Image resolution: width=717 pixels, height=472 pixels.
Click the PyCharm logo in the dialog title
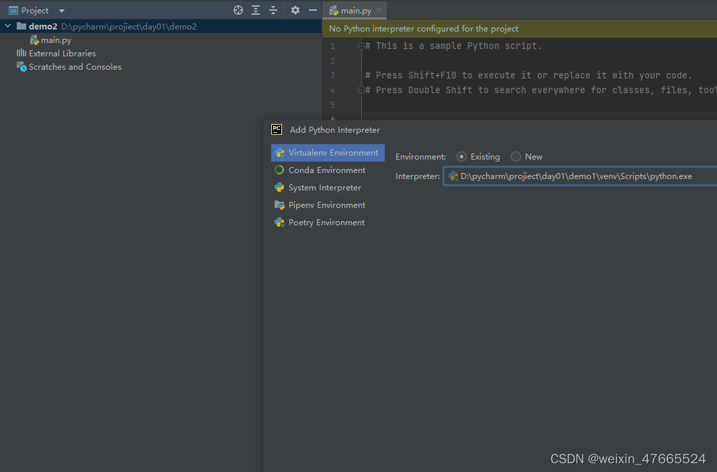tap(277, 129)
